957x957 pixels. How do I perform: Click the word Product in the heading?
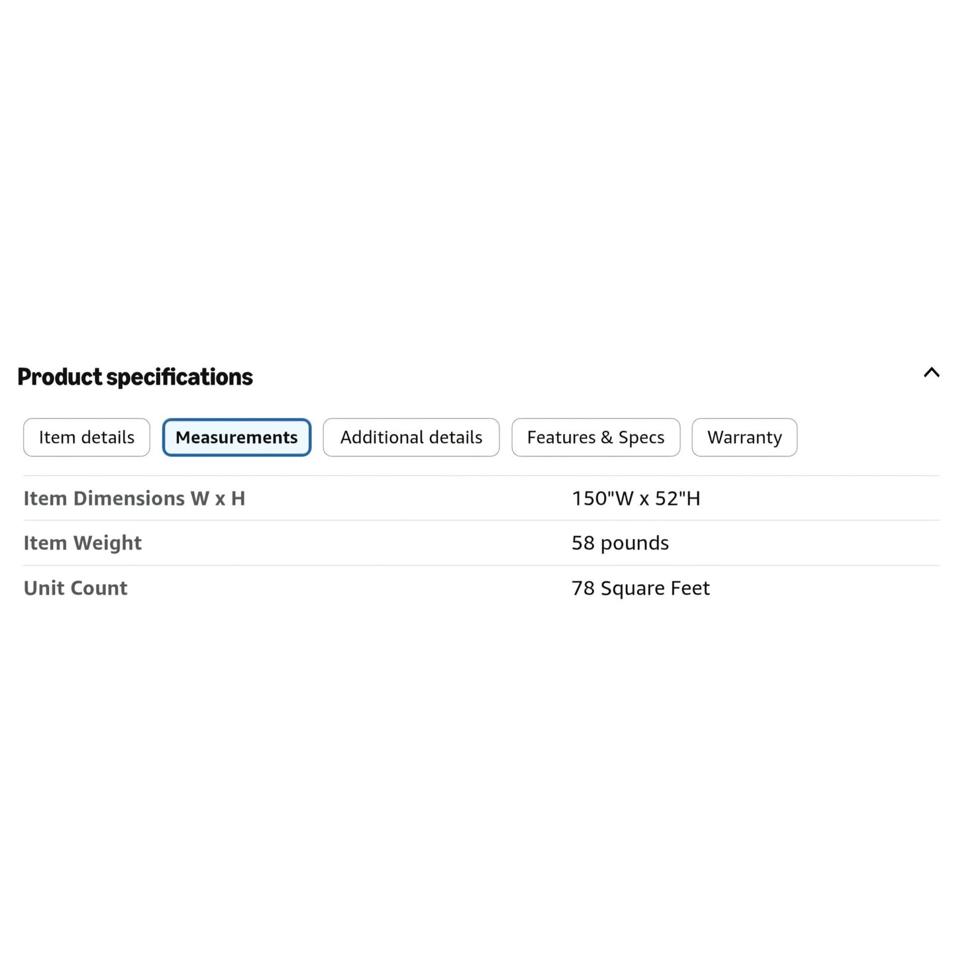pos(60,377)
